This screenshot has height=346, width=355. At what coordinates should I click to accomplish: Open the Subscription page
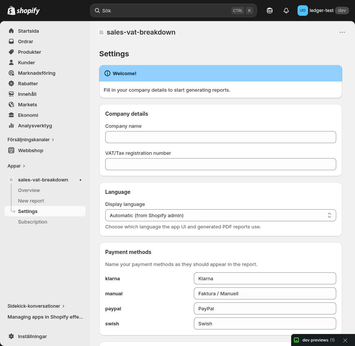(x=33, y=222)
